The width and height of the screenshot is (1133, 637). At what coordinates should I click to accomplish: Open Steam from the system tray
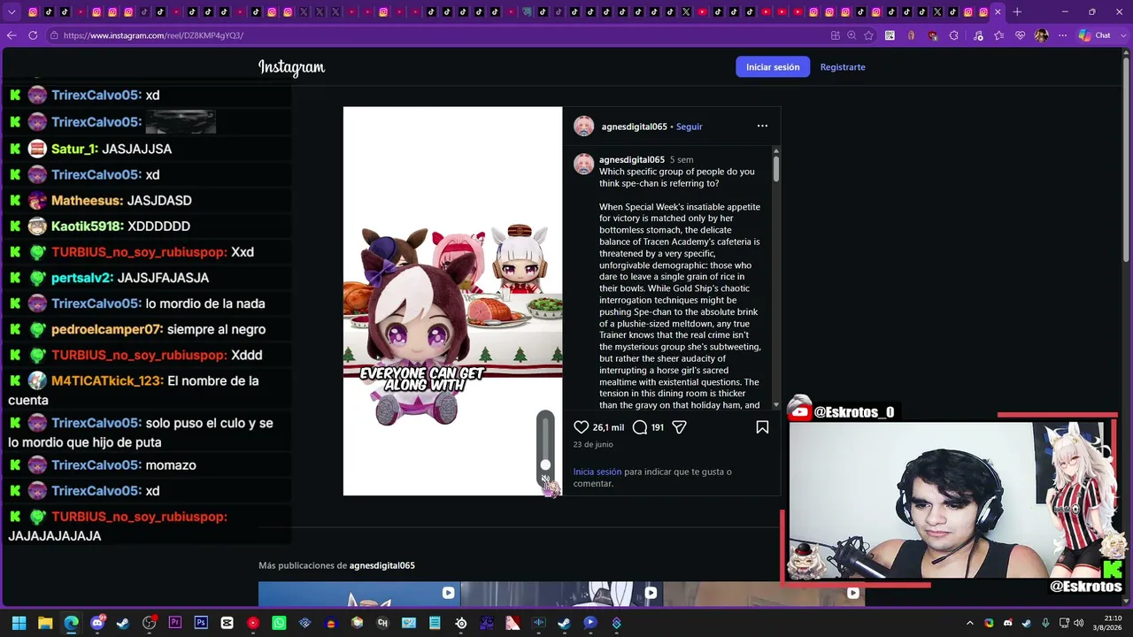[x=1026, y=623]
